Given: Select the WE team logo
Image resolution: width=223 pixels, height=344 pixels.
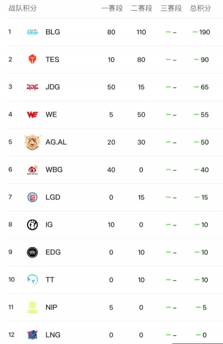Looking at the screenshot, I should tap(32, 115).
